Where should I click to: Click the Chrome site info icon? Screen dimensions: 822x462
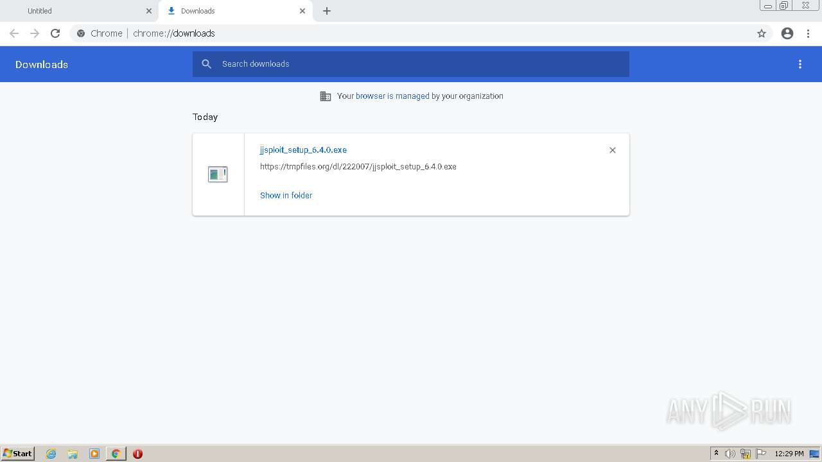[81, 33]
